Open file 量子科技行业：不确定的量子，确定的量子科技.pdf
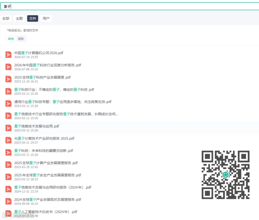The image size is (259, 220). point(54,90)
